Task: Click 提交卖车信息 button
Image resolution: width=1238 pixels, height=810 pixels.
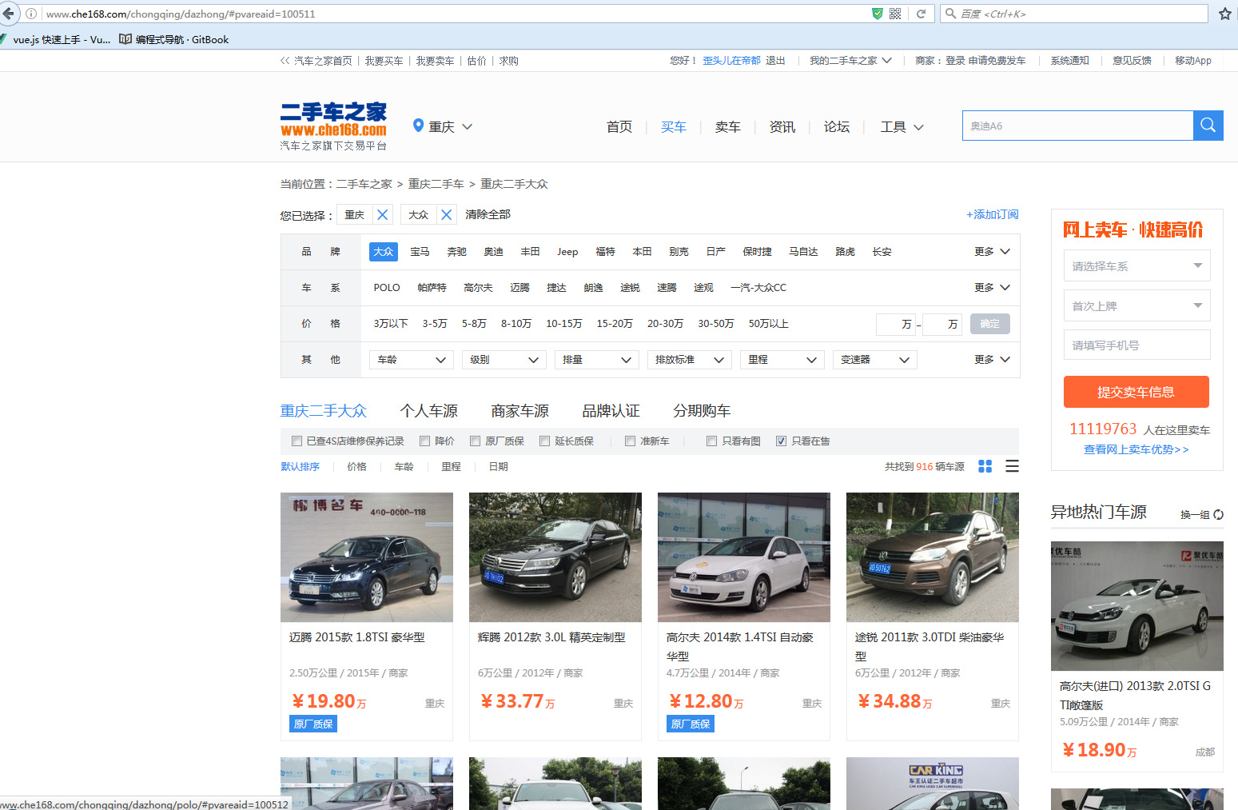Action: [x=1136, y=392]
